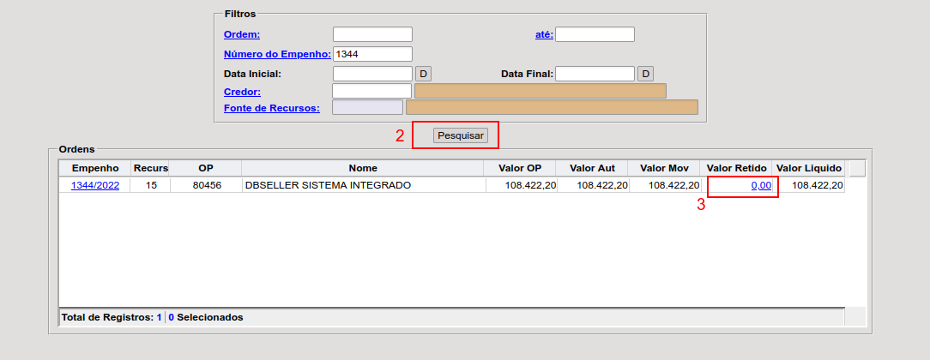This screenshot has width=930, height=360.
Task: Focus the Ordem input field
Action: pyautogui.click(x=372, y=34)
